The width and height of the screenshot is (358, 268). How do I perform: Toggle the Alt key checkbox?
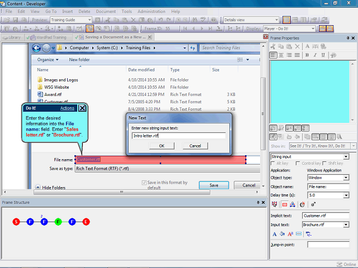tap(272, 164)
